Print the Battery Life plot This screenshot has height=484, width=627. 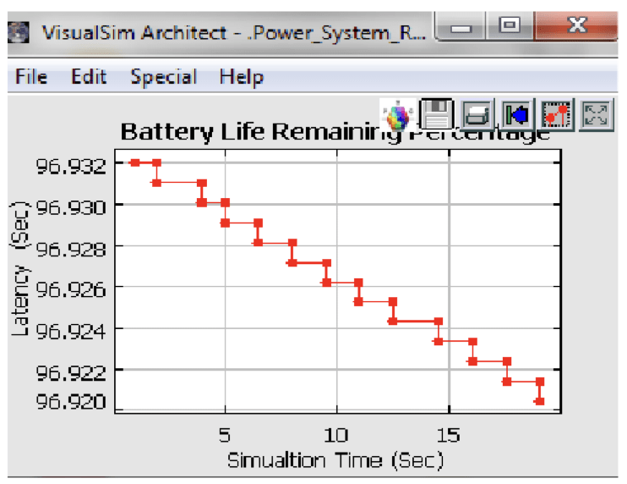477,113
